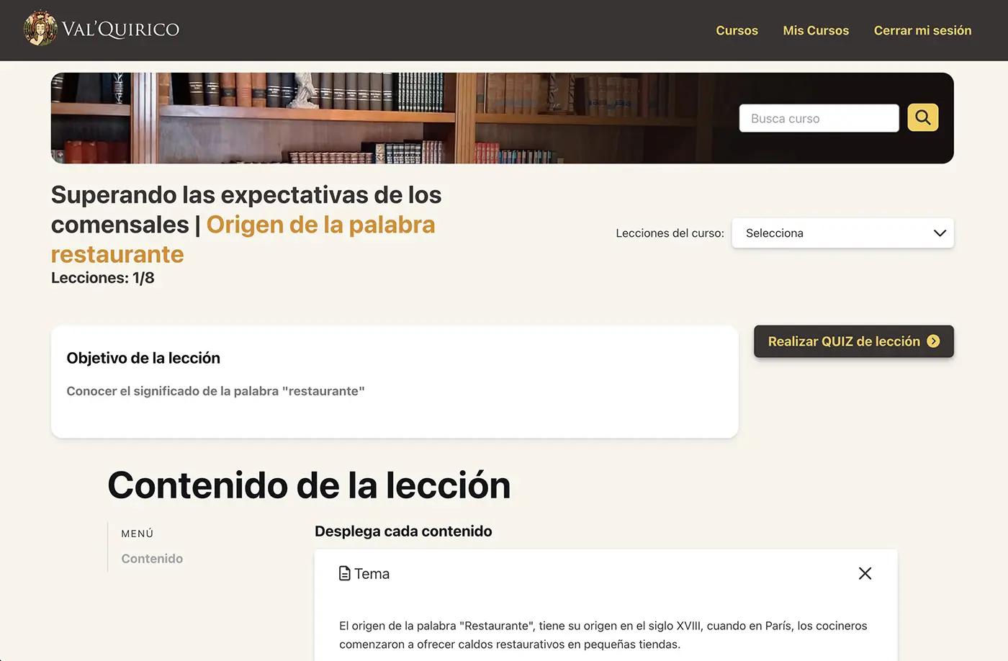Screen dimensions: 1008x661
Task: Select Contenido in the MENÚ sidebar
Action: click(x=152, y=558)
